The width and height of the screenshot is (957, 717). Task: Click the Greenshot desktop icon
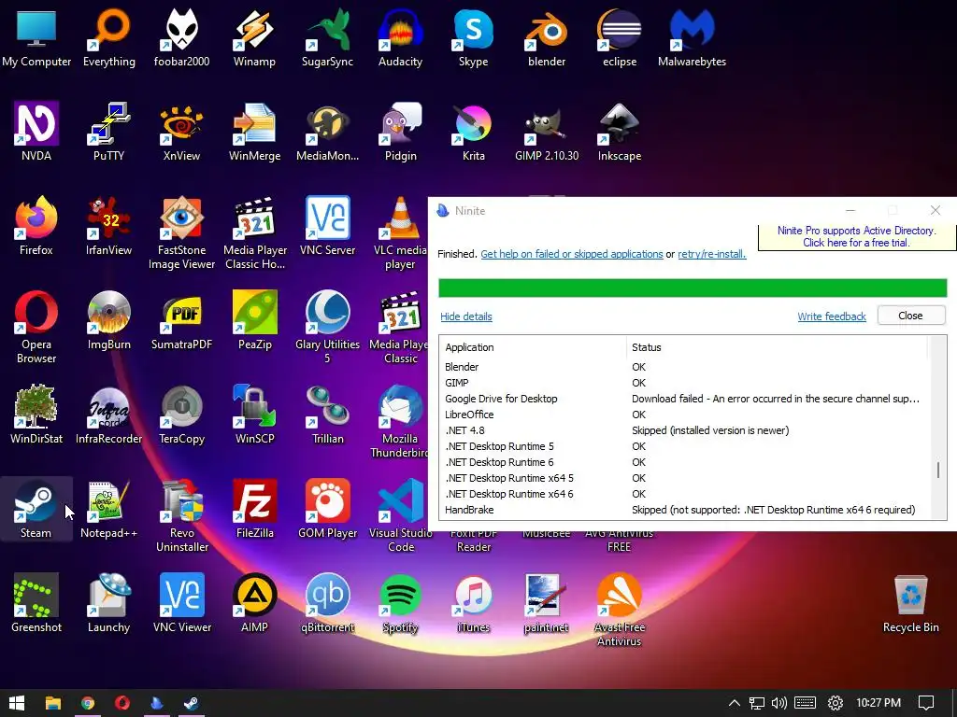click(x=36, y=604)
